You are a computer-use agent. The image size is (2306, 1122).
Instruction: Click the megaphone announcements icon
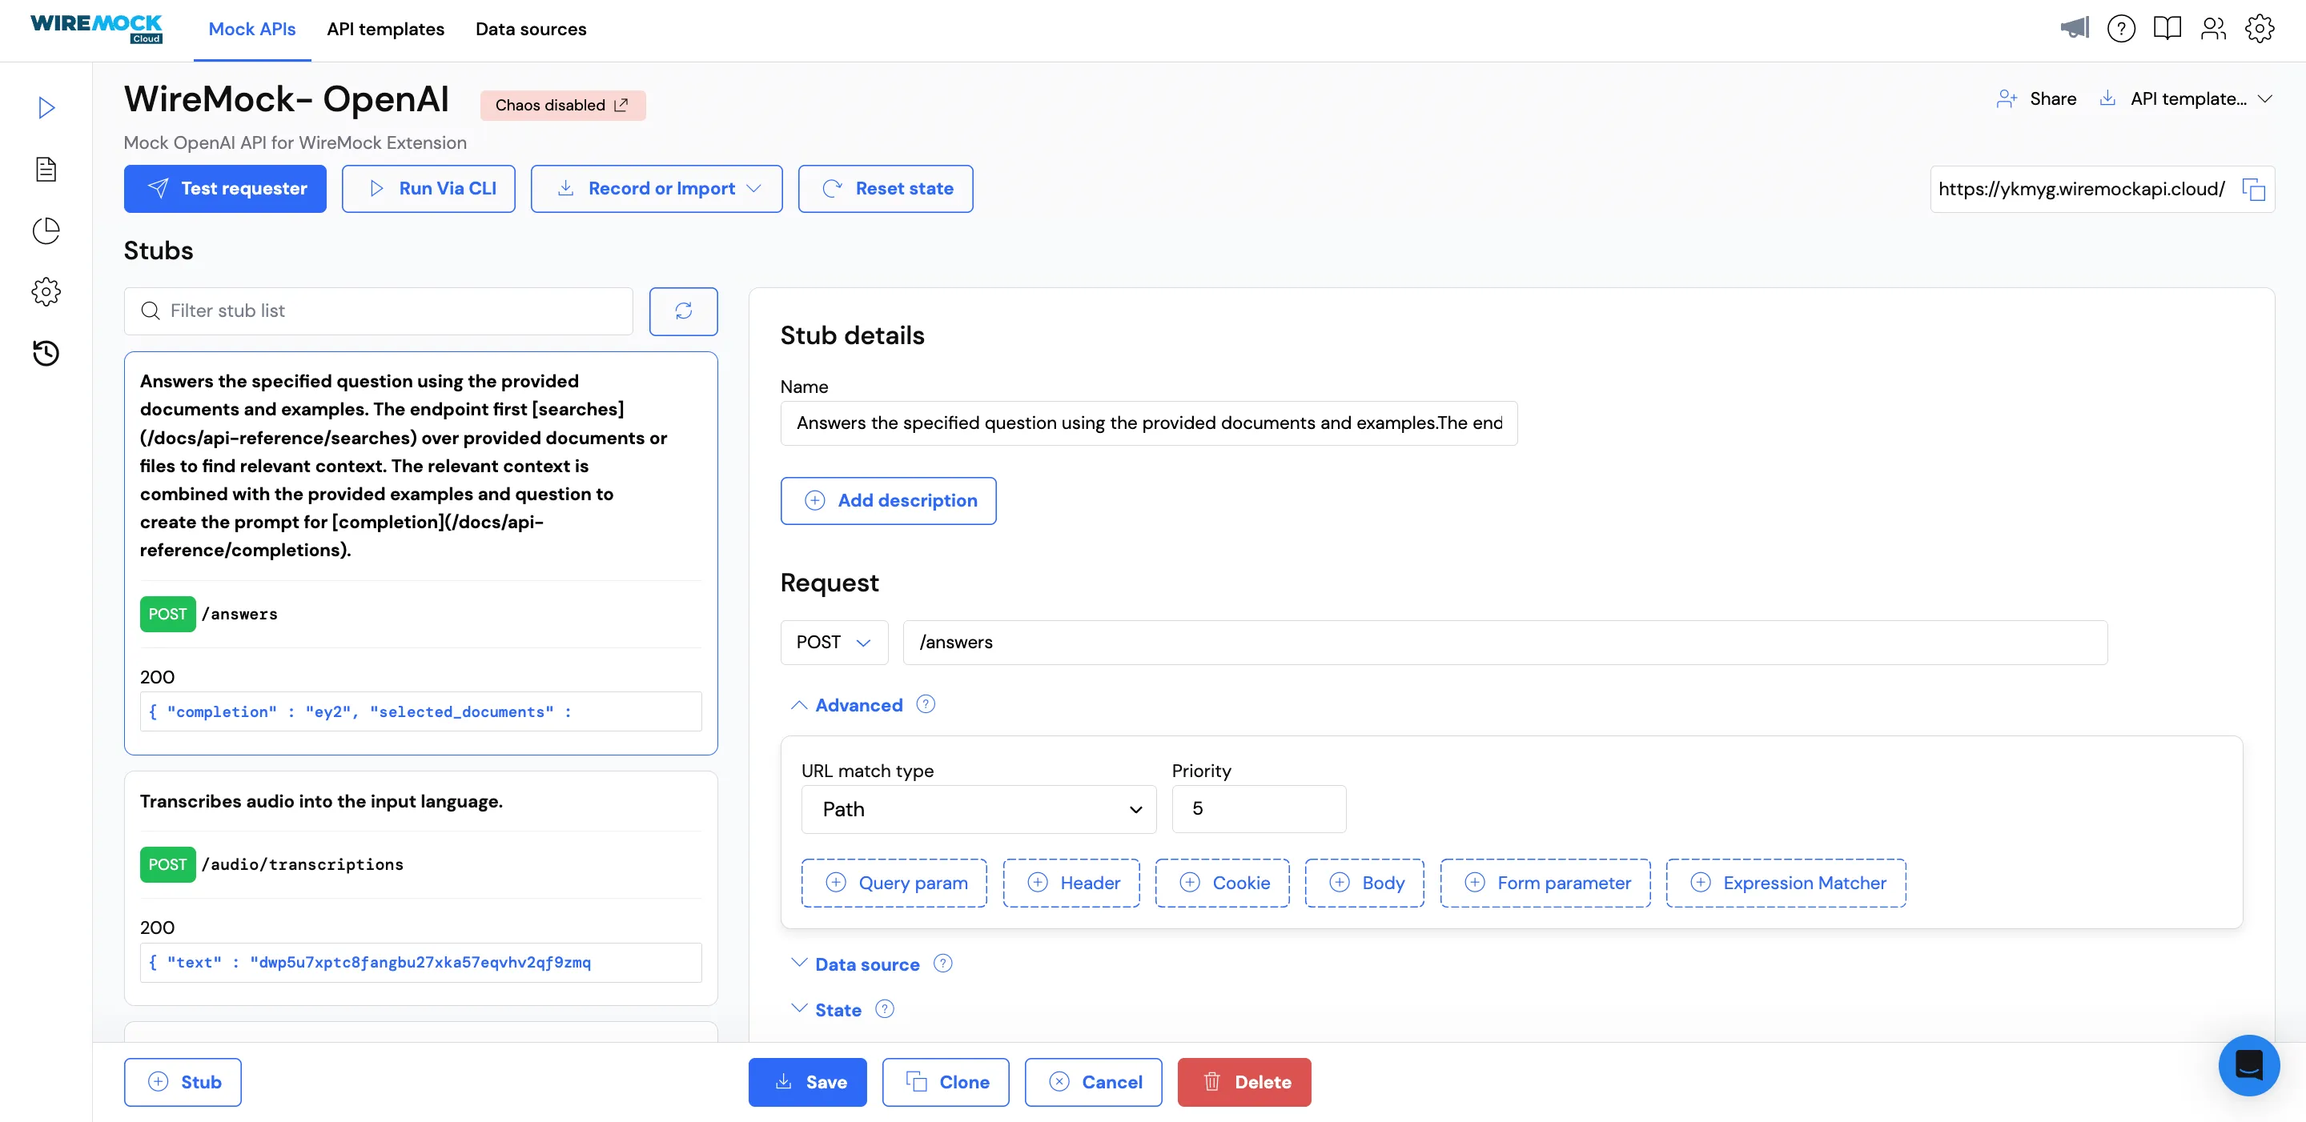click(2073, 29)
